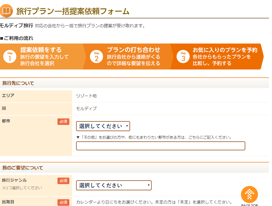
Task: Click the 必須 badge in the 都市 row
Action: coord(63,122)
